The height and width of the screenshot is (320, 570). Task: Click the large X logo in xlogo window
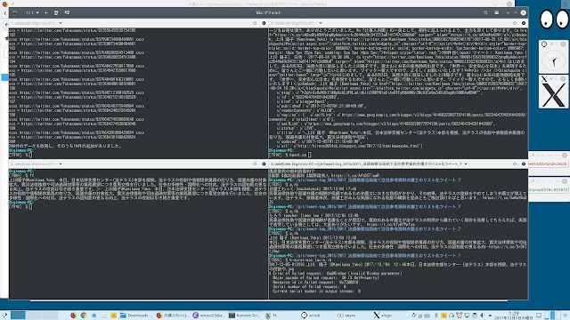553,95
